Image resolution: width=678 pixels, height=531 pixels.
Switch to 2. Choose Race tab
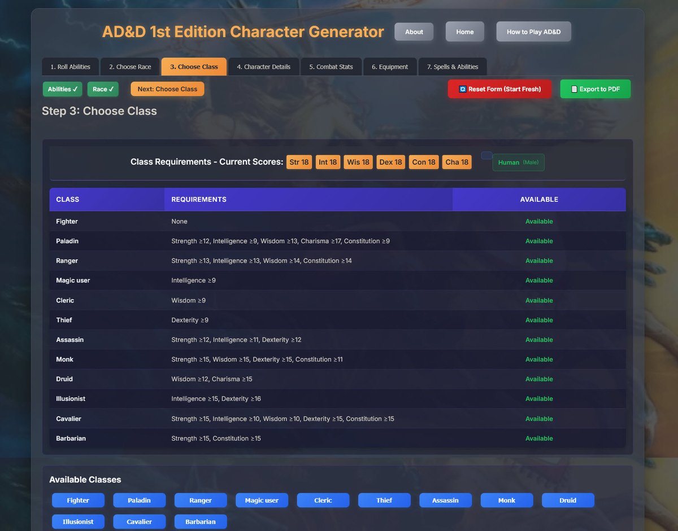pos(130,67)
